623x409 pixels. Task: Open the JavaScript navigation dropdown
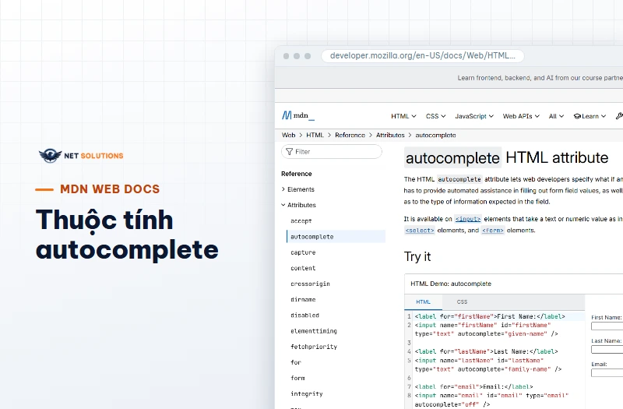474,116
